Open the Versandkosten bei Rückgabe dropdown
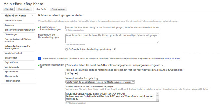The width and height of the screenshot is (221, 106). tap(100, 82)
